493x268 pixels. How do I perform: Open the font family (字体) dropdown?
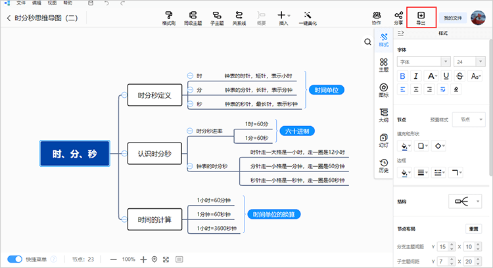423,62
